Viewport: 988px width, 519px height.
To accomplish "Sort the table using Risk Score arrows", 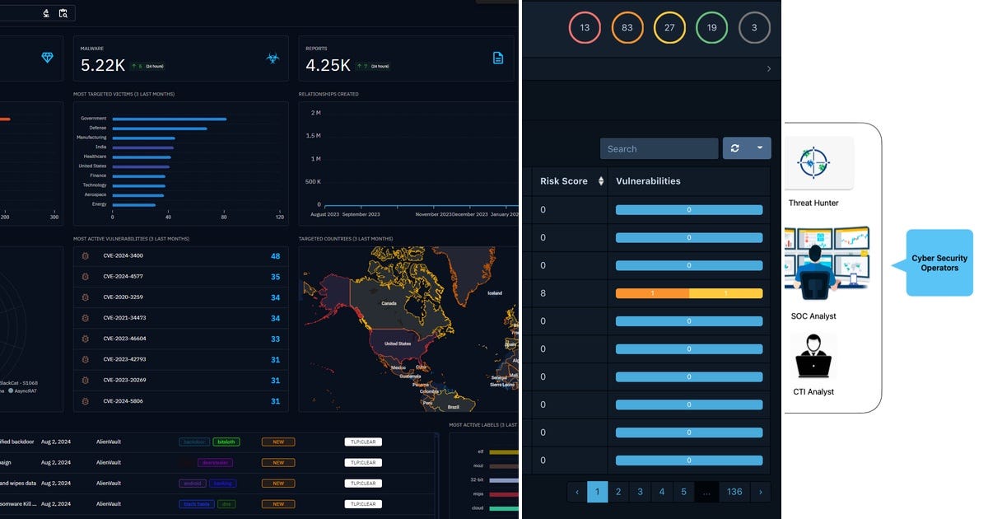I will click(601, 181).
